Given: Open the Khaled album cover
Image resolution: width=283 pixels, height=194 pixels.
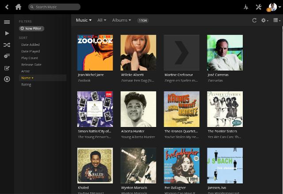Looking at the screenshot, I should 95,166.
